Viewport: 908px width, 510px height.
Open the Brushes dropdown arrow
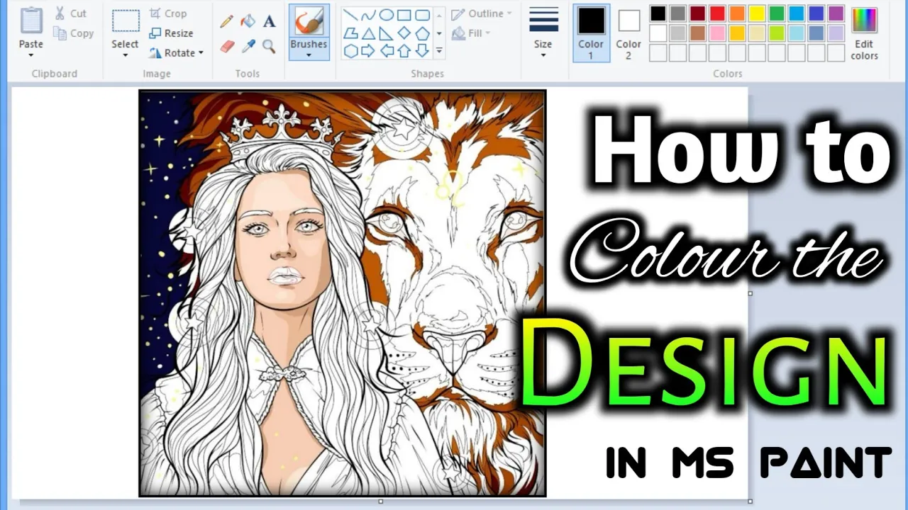pyautogui.click(x=309, y=55)
